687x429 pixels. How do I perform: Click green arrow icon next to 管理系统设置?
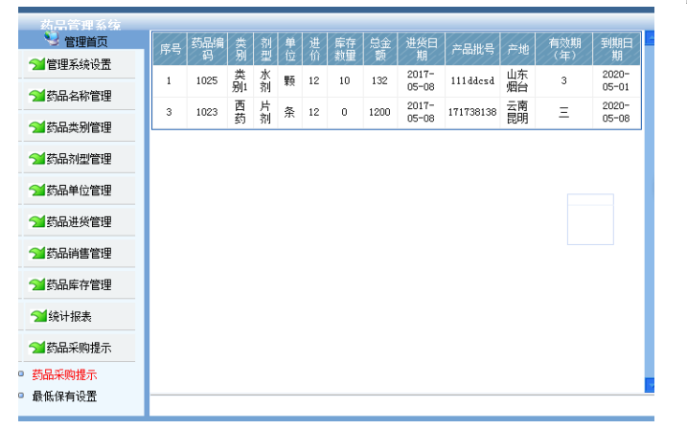coord(36,65)
